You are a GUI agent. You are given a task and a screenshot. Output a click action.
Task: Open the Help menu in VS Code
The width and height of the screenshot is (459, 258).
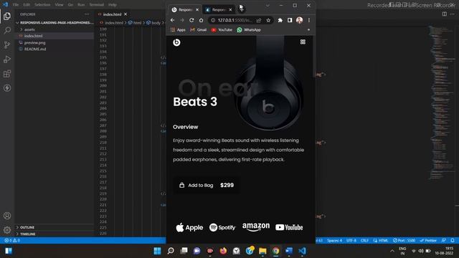click(113, 5)
